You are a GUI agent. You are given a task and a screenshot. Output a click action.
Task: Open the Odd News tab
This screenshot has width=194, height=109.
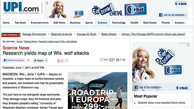click(59, 23)
